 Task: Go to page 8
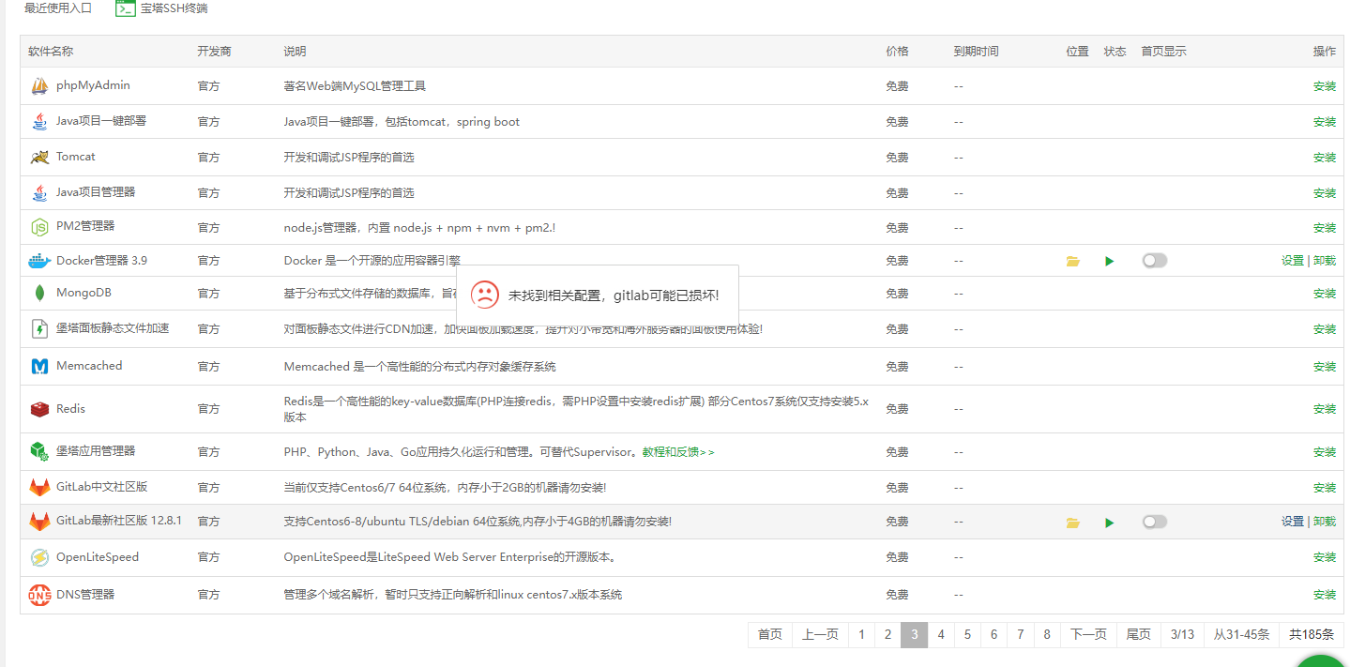tap(1047, 635)
